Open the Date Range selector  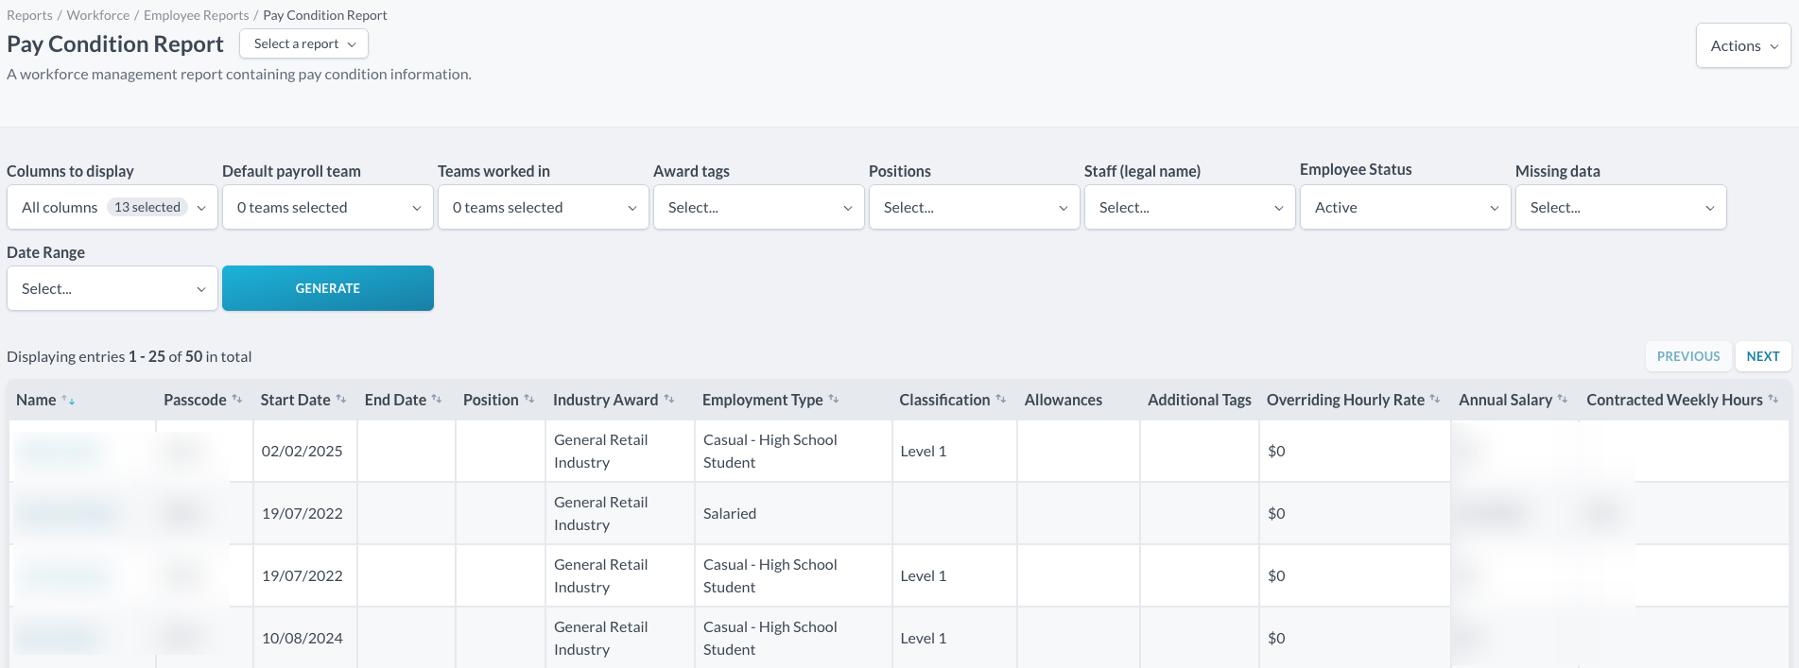(x=112, y=288)
